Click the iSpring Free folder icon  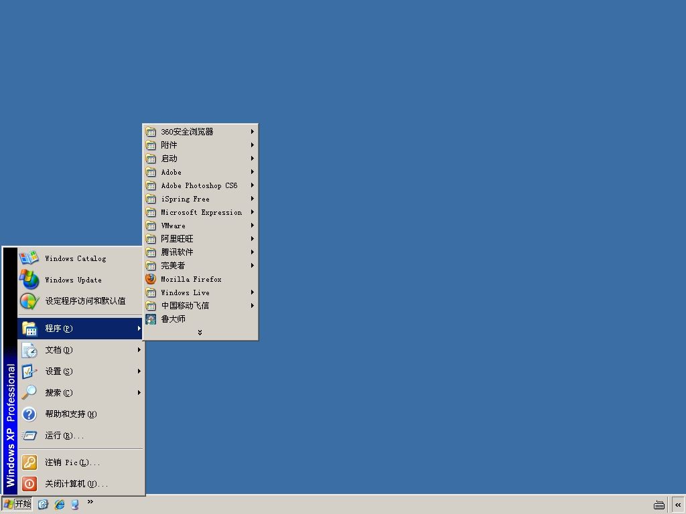pos(151,199)
